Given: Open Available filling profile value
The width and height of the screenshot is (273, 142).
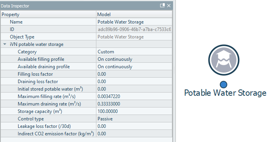Looking at the screenshot, I should coord(134,59).
